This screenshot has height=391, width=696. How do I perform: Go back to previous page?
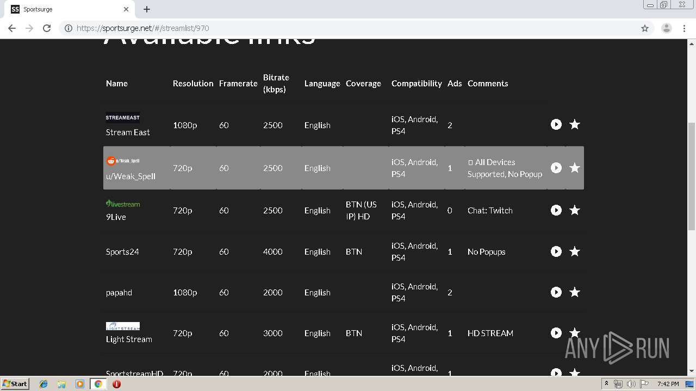(12, 28)
